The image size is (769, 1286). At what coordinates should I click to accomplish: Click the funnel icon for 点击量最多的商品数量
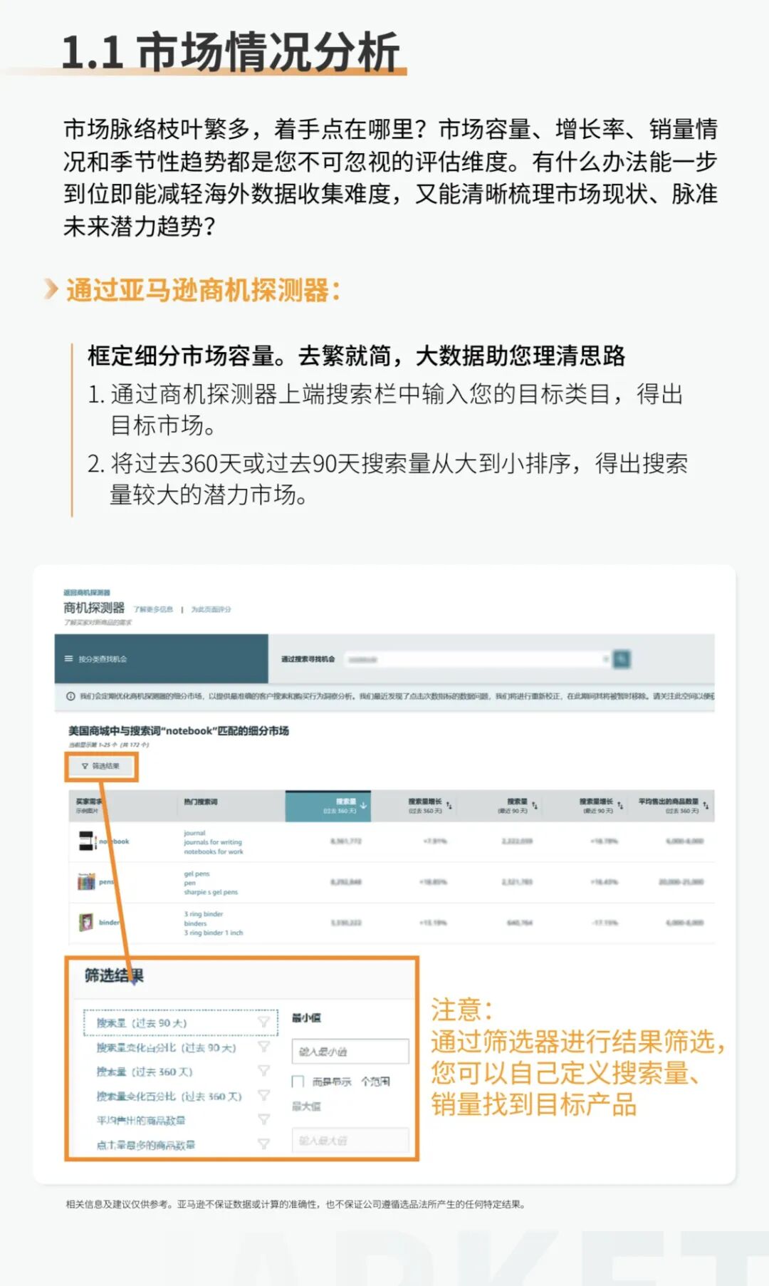click(x=263, y=1144)
